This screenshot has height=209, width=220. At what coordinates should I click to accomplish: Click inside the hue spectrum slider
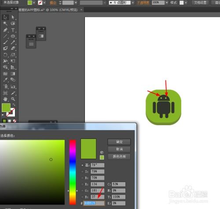73,172
